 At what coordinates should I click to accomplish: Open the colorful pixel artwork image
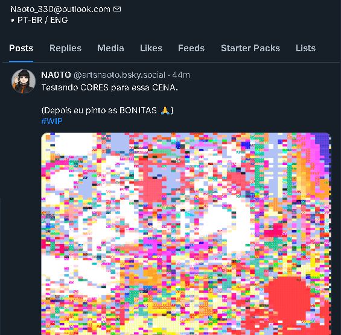click(x=186, y=234)
